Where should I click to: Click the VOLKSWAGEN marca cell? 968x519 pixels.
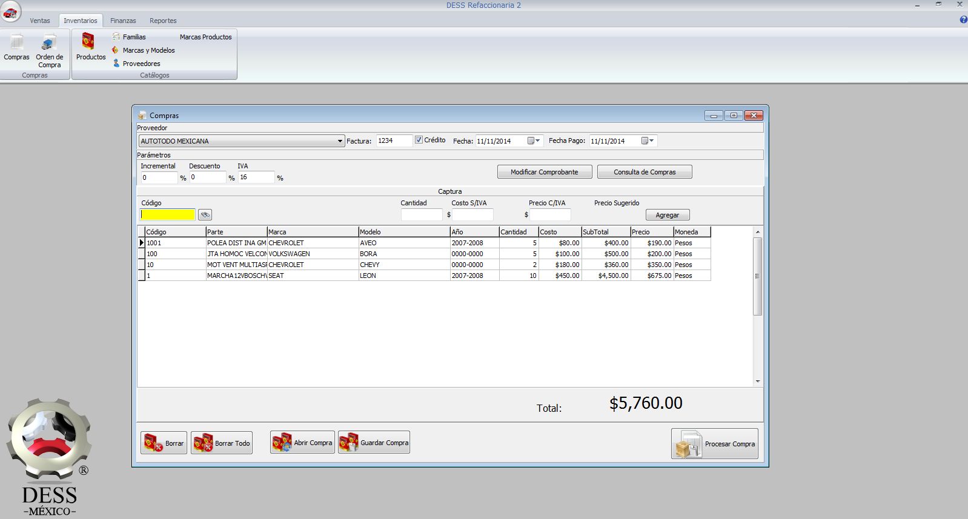click(313, 254)
